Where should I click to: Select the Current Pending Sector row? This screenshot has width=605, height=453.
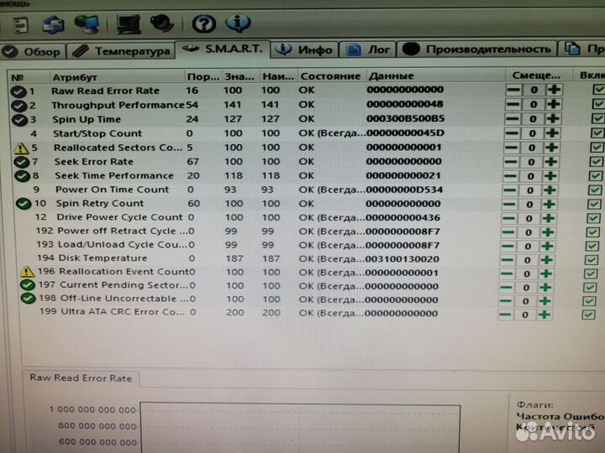[122, 285]
